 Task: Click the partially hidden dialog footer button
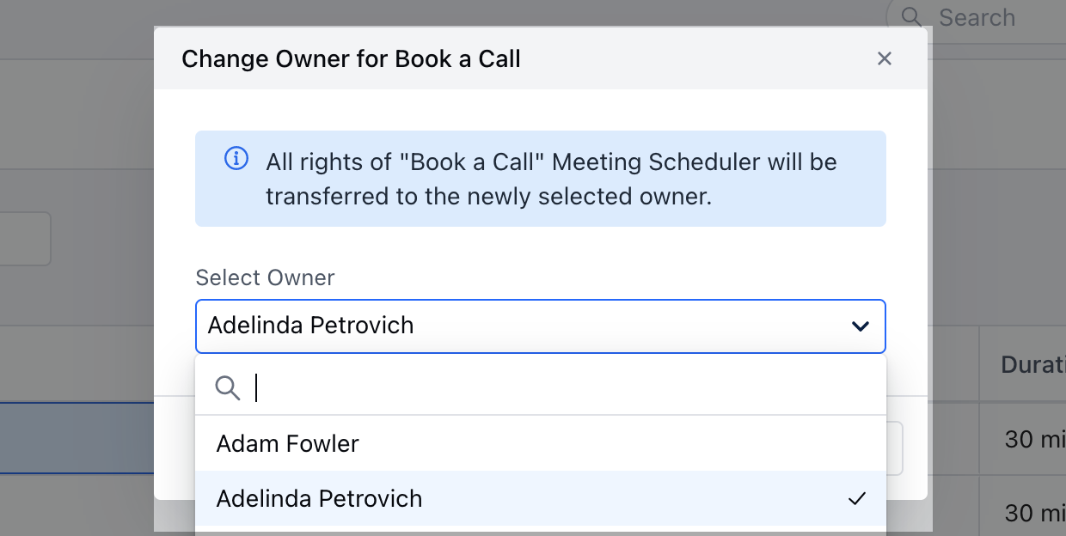[897, 448]
